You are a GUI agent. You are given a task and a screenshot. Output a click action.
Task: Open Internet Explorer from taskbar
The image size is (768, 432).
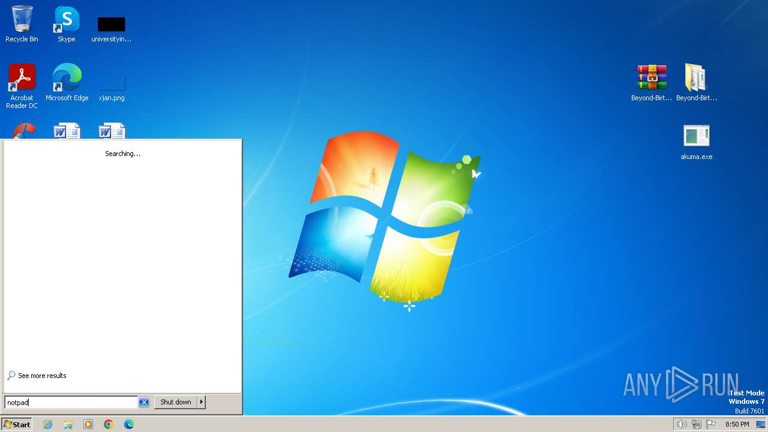47,424
